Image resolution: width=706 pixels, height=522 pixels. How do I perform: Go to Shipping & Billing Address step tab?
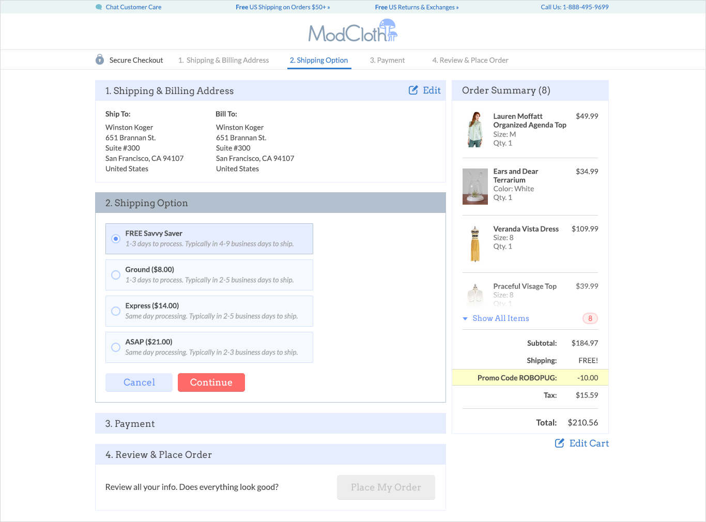(x=223, y=60)
